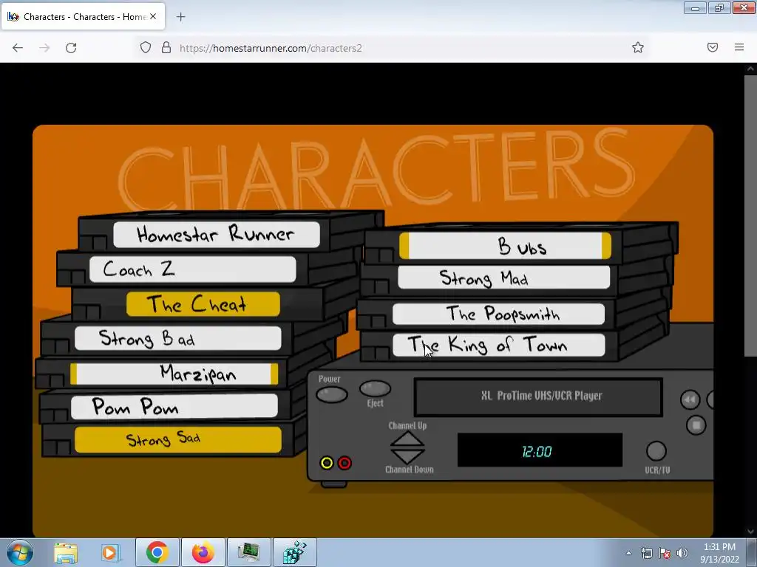
Task: Open the Strong Mad tape
Action: tap(503, 278)
